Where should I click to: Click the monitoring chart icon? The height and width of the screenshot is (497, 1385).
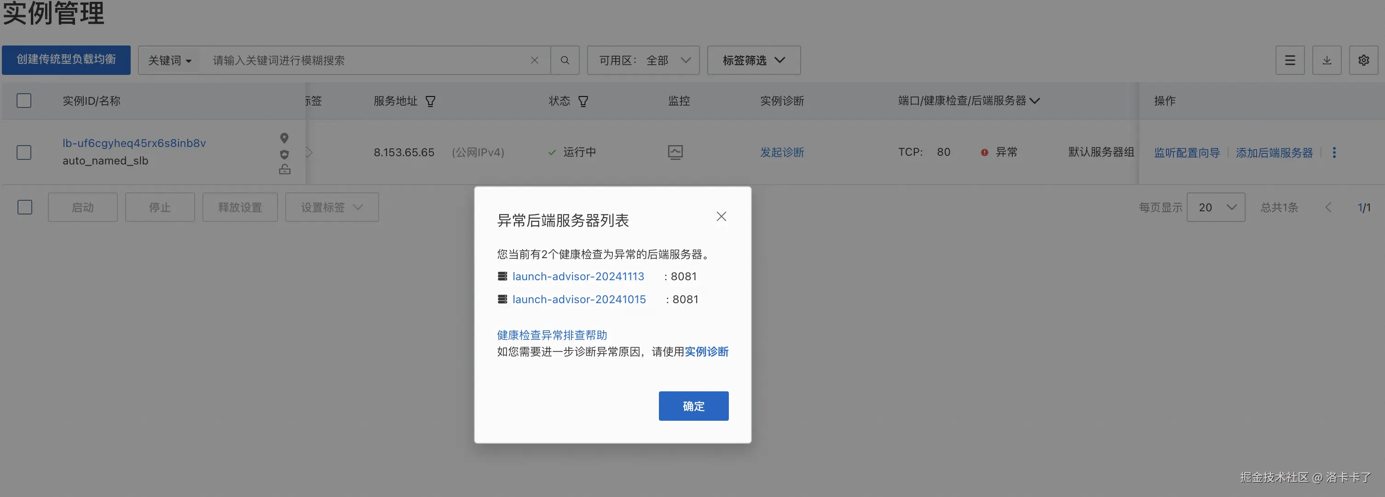coord(675,152)
